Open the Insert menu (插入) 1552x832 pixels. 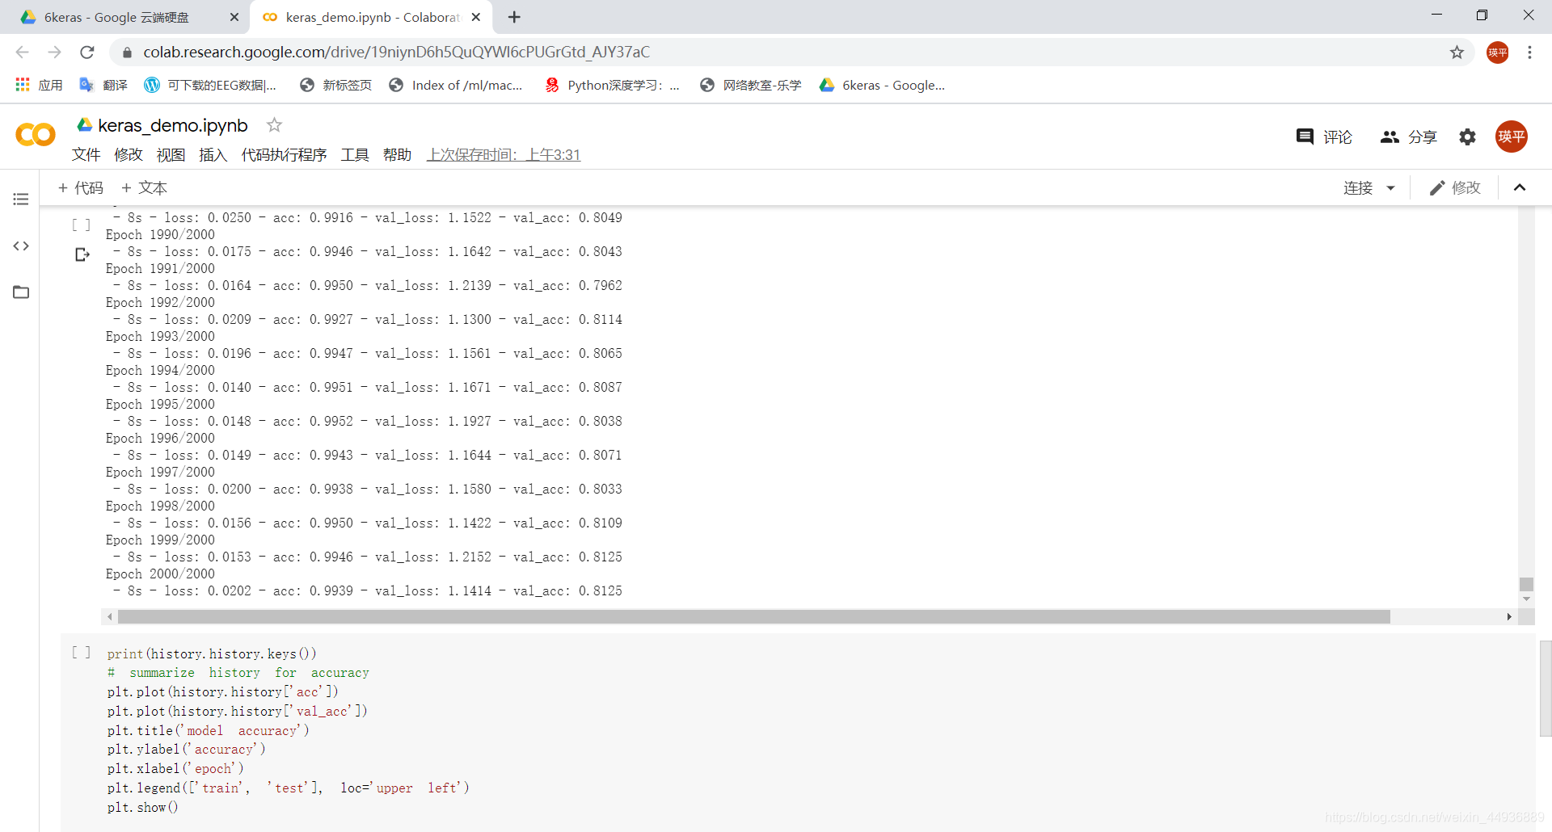213,154
